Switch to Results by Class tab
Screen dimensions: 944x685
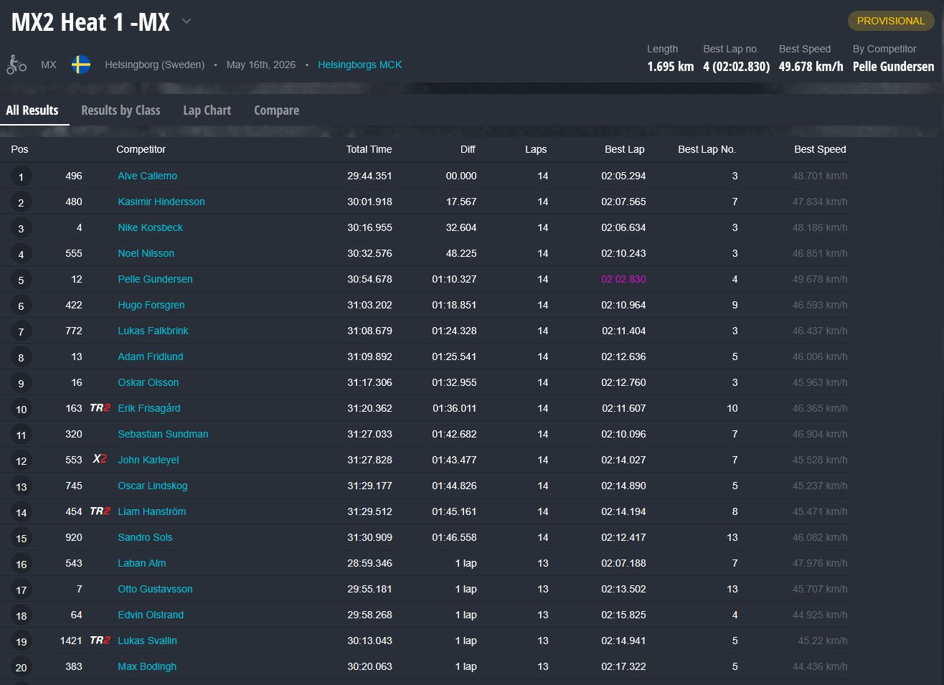pos(121,110)
